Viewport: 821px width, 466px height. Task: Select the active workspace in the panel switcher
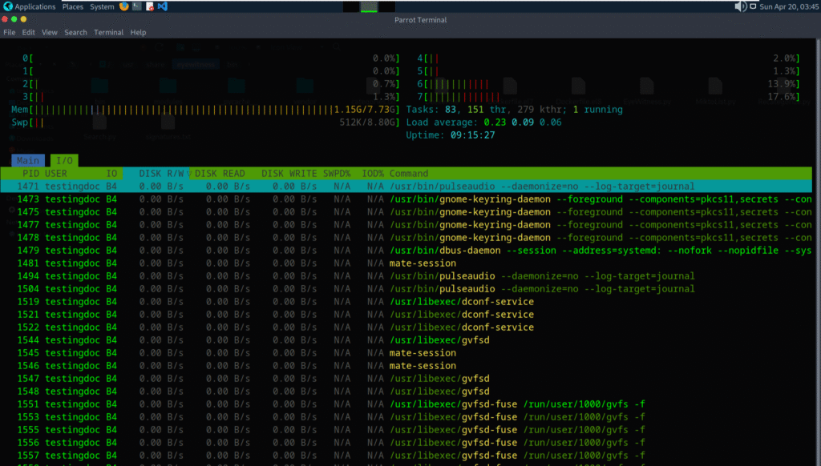[x=369, y=6]
